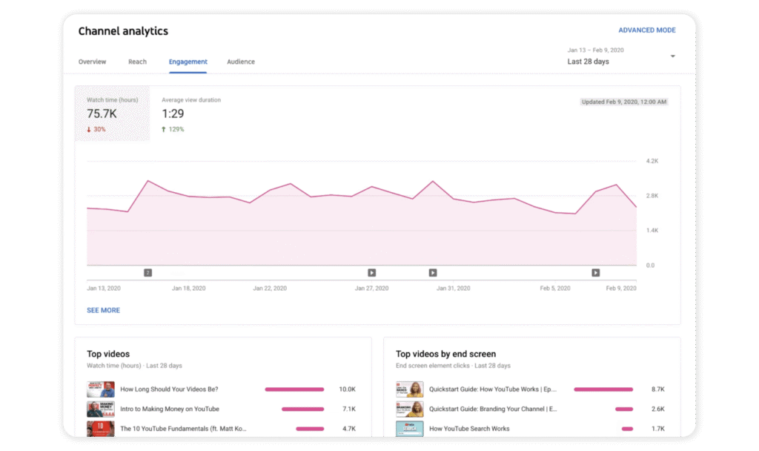Open thumbnail for Intro to Making Money on YouTube
Screen dimensions: 759x451
pos(100,409)
